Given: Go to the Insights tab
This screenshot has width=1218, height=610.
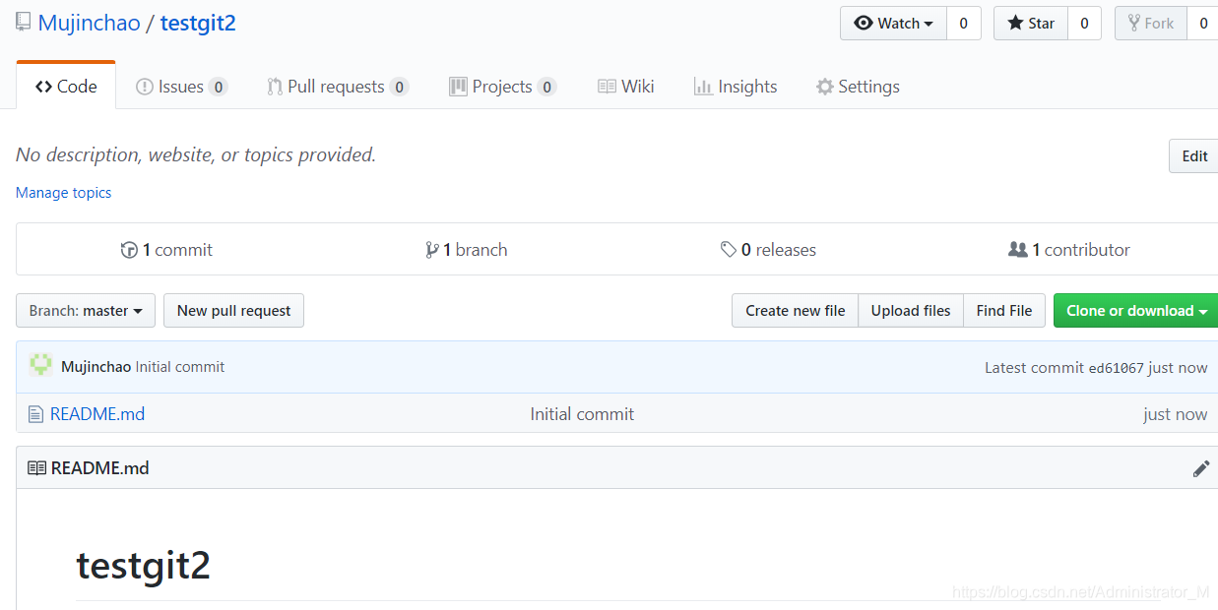Looking at the screenshot, I should tap(736, 87).
